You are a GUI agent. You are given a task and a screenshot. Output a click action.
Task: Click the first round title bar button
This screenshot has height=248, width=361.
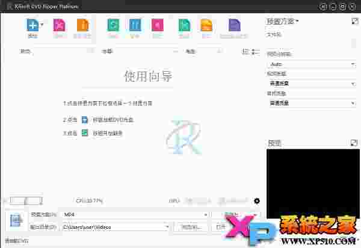[322, 7]
